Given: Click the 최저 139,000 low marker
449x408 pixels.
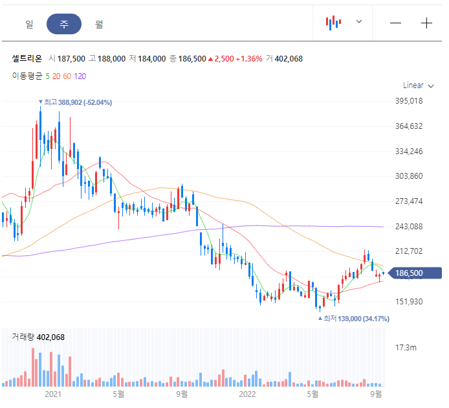Looking at the screenshot, I should 354,319.
